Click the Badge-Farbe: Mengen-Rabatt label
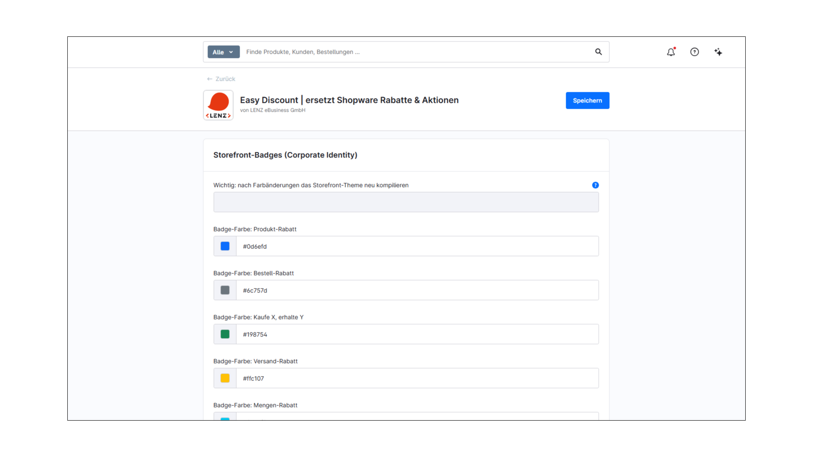813x457 pixels. point(255,405)
